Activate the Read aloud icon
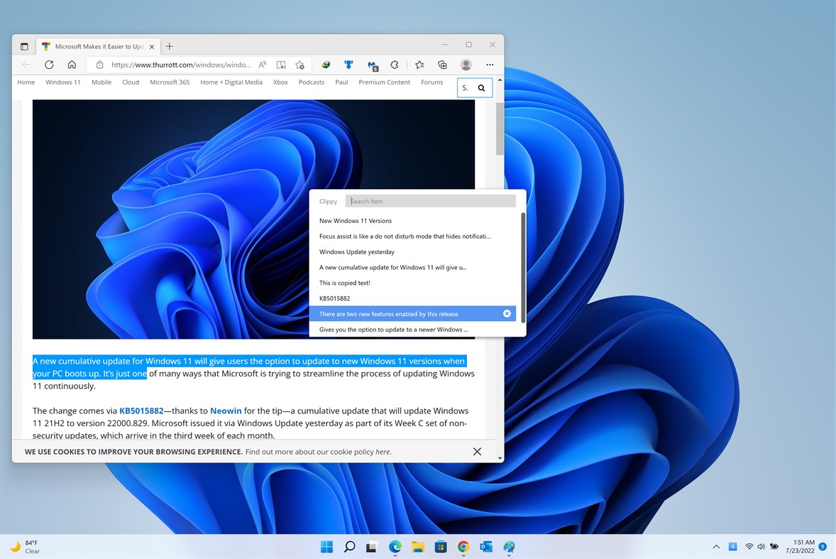Viewport: 836px width, 559px height. click(281, 64)
